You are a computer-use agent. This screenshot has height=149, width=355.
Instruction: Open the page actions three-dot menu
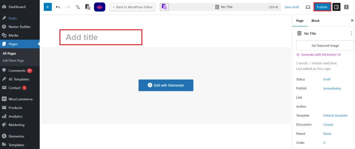351,33
